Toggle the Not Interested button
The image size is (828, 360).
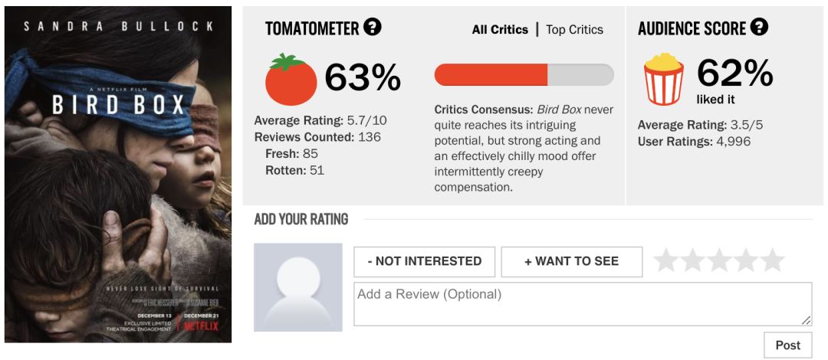[424, 261]
